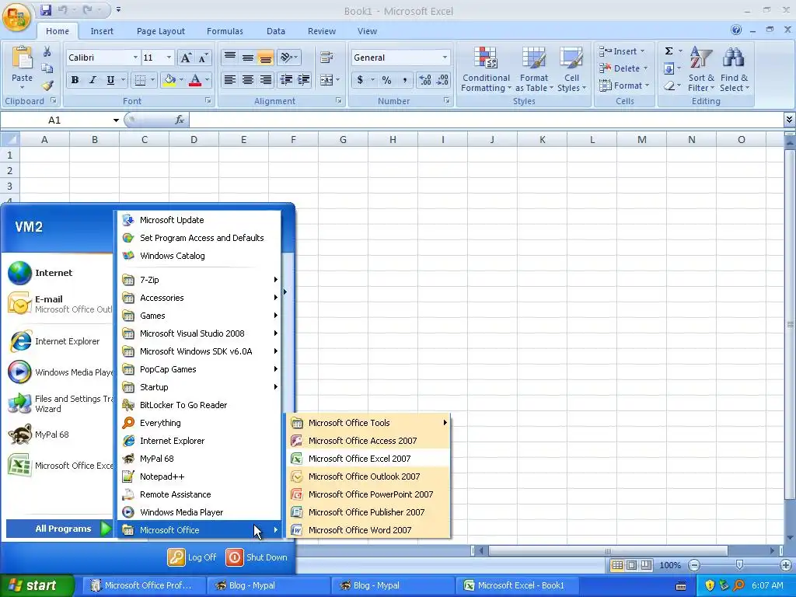Select column header D
This screenshot has height=597, width=796.
(194, 140)
